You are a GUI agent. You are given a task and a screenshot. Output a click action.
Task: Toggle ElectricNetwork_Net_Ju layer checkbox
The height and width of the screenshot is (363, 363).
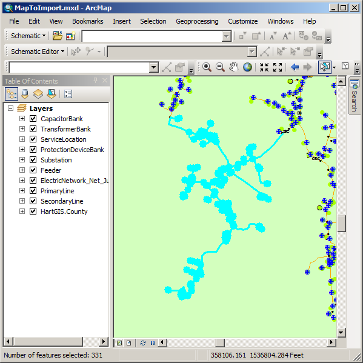tap(33, 181)
